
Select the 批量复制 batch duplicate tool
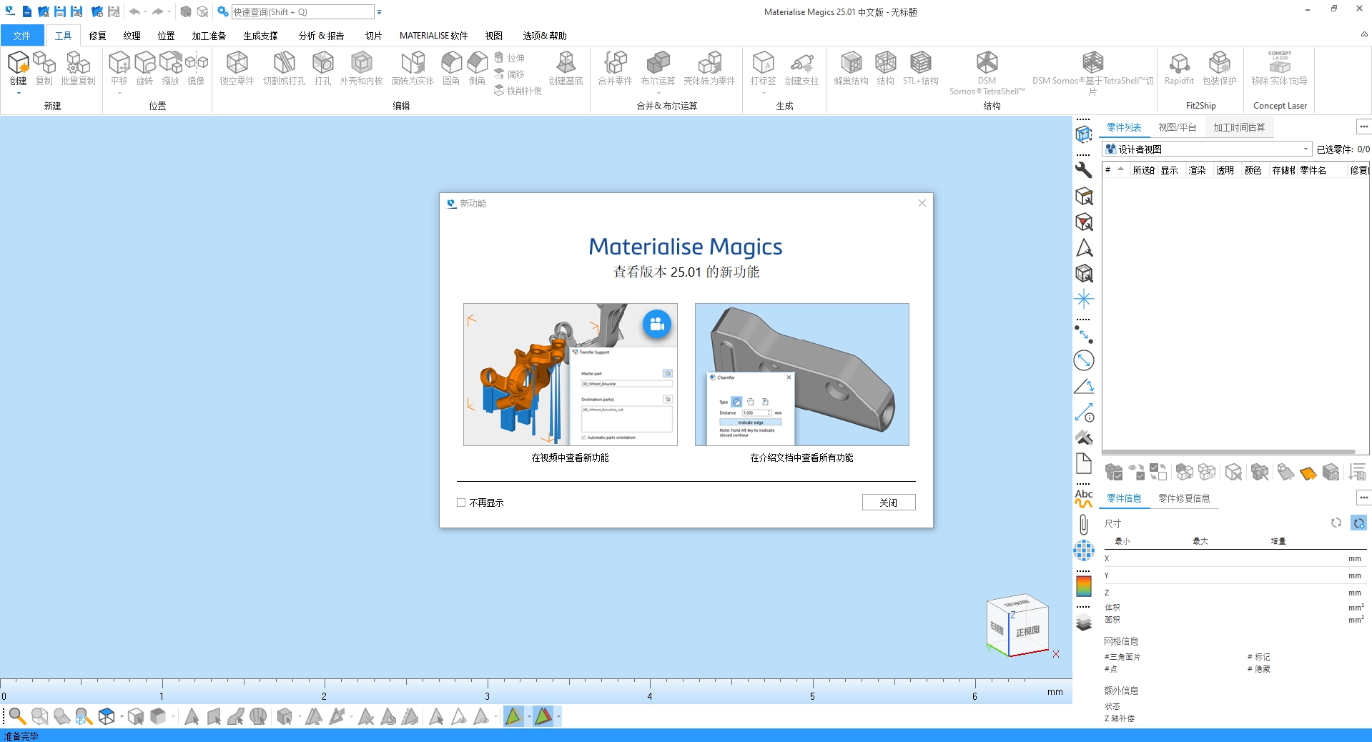point(78,68)
